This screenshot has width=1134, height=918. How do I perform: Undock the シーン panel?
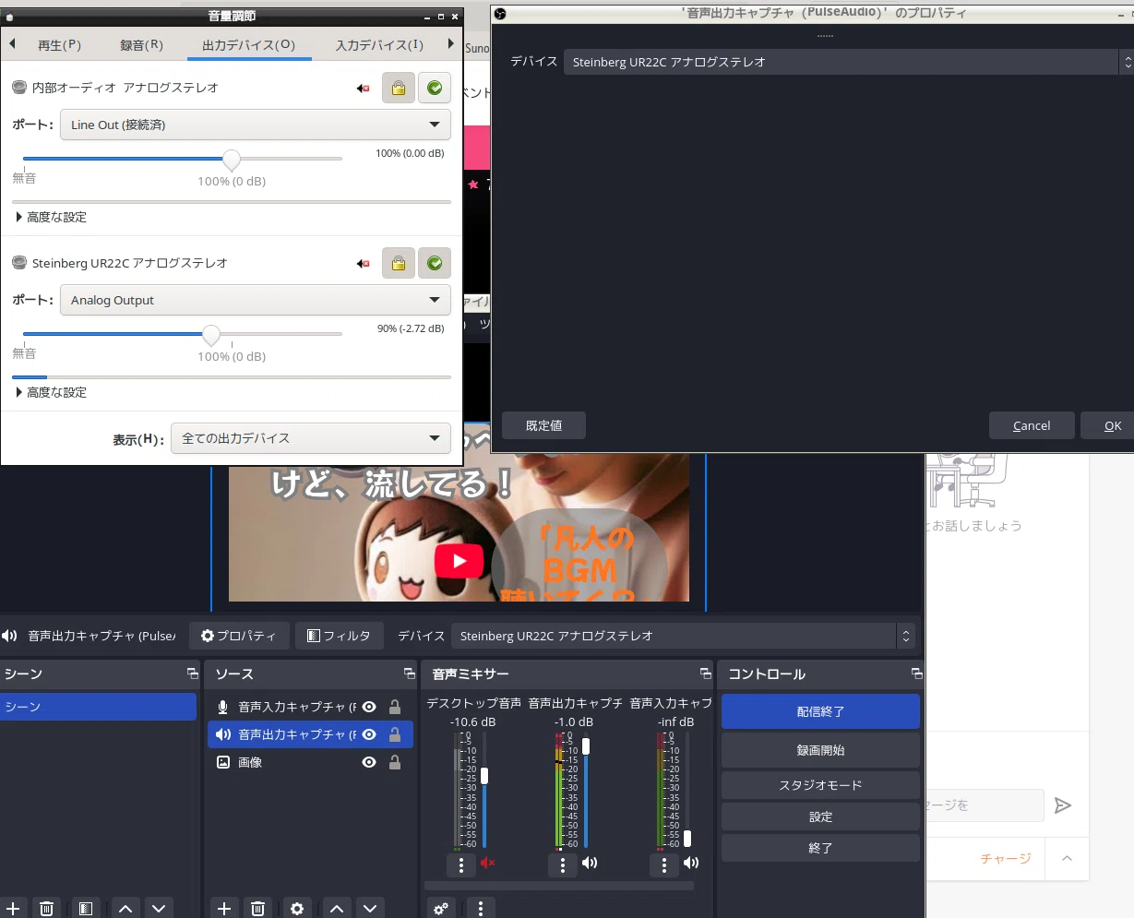[x=192, y=674]
